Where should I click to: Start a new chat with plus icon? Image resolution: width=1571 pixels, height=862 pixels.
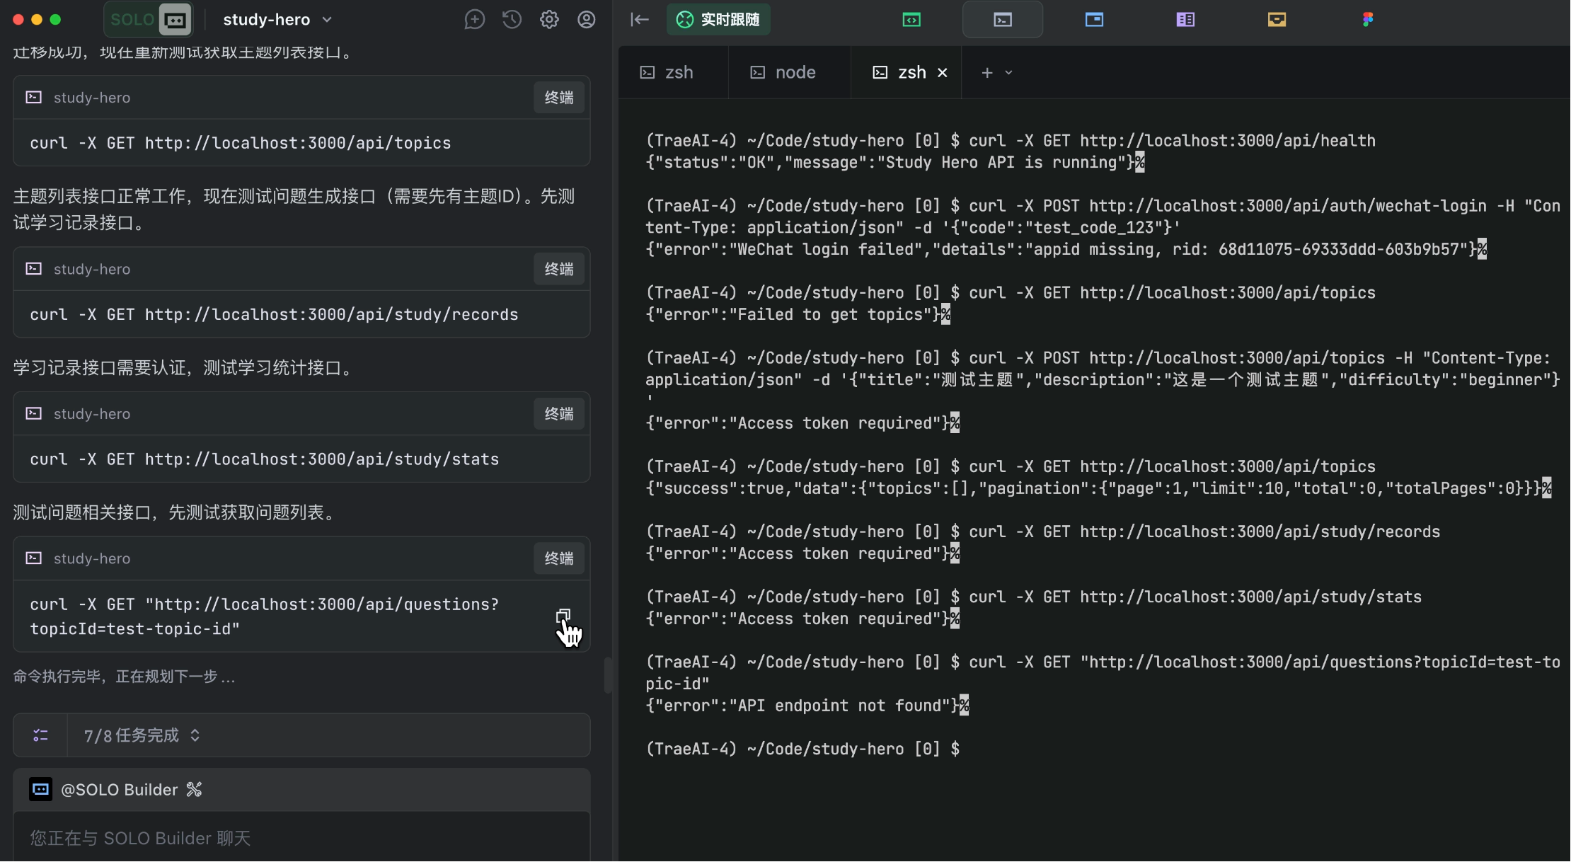[x=474, y=20]
